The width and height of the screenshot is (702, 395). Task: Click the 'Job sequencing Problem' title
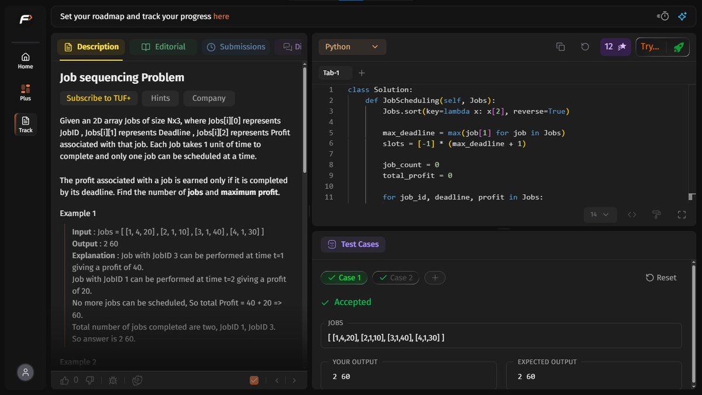(122, 77)
